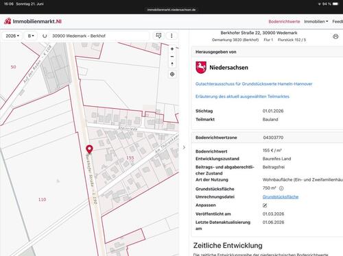Click the Teilmarkt value Bauland

270,119
